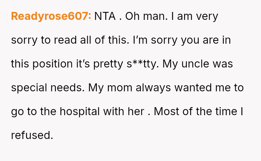
Task: Click the word "hospital" in the comment
Action: [x=79, y=112]
